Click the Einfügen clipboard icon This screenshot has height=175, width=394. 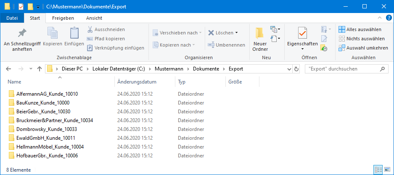click(x=74, y=33)
